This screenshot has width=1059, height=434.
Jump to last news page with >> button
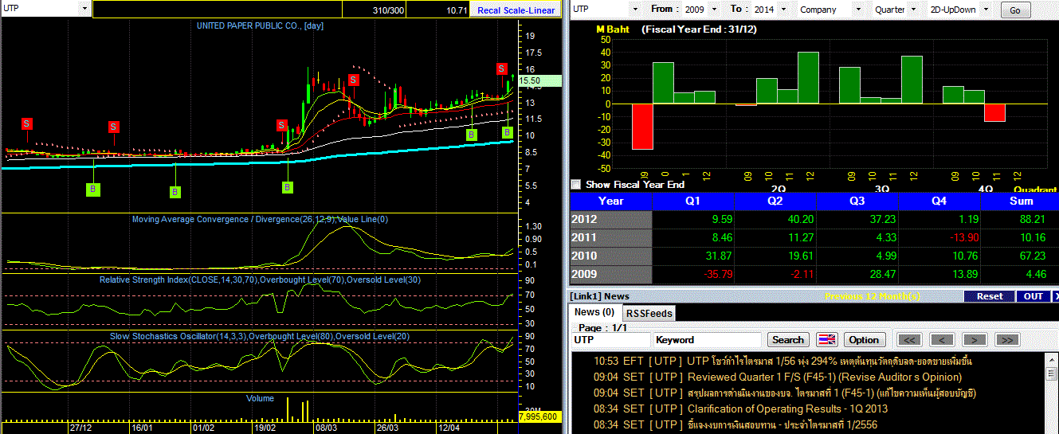pyautogui.click(x=1008, y=340)
